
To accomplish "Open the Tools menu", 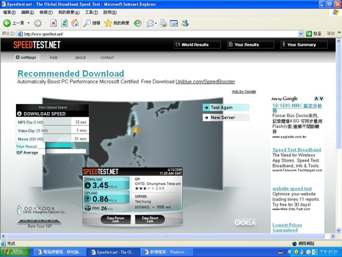I will coord(91,13).
